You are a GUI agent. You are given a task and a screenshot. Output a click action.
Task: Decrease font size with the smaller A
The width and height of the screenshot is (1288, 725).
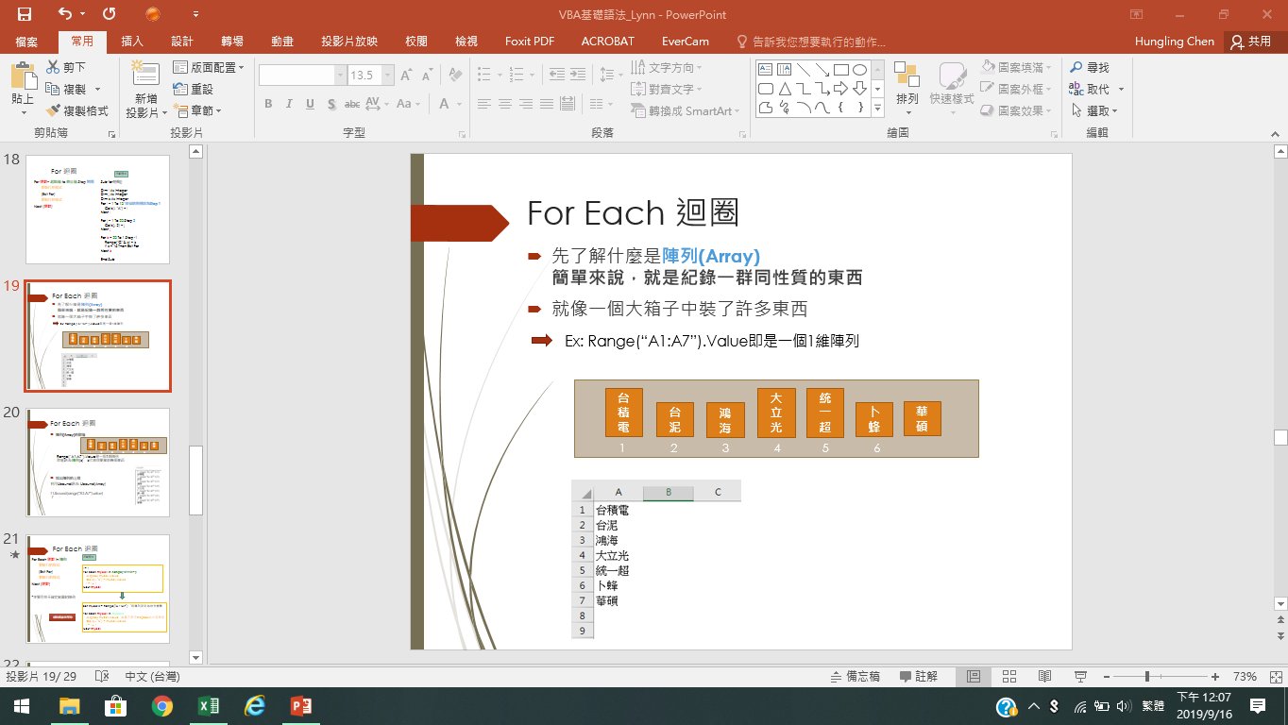pyautogui.click(x=430, y=75)
